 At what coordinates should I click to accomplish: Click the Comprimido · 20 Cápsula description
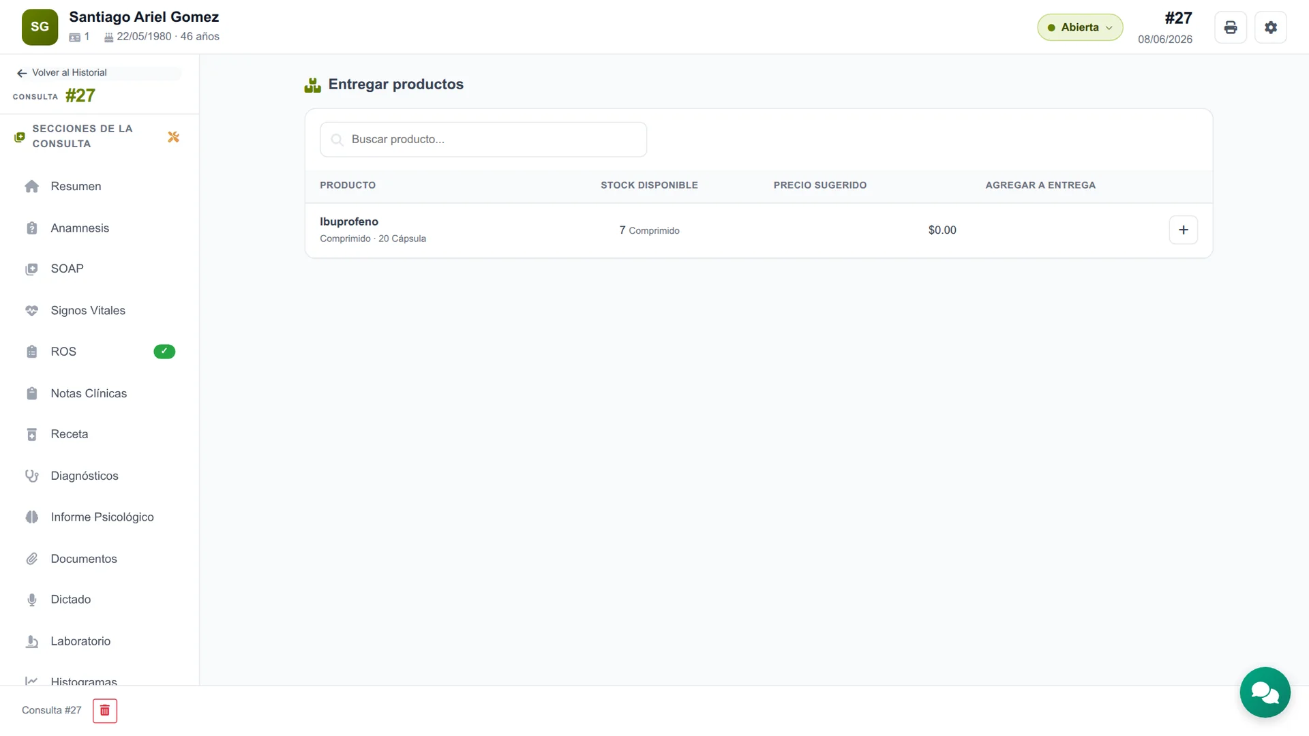click(x=373, y=239)
